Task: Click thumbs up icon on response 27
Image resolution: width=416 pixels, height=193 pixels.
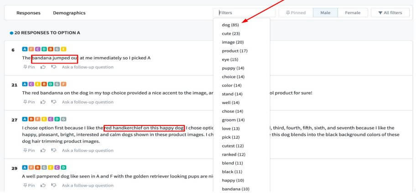Action: [43, 151]
